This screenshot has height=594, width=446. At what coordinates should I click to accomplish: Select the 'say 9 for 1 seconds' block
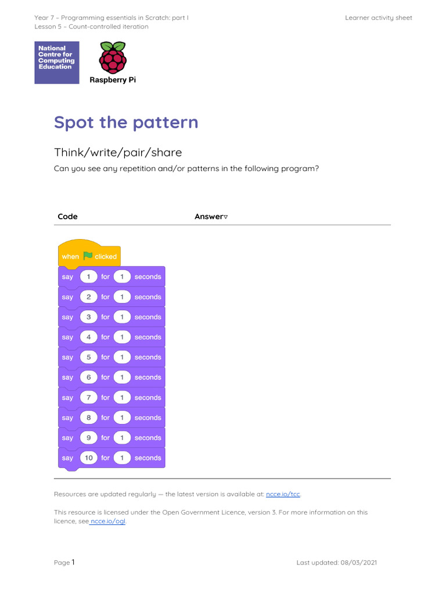(x=111, y=437)
